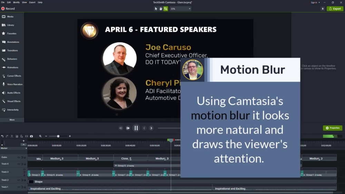This screenshot has height=194, width=345.
Task: Open the View menu
Action: point(24,2)
